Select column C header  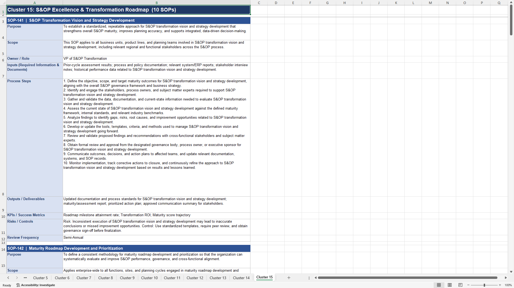point(259,3)
